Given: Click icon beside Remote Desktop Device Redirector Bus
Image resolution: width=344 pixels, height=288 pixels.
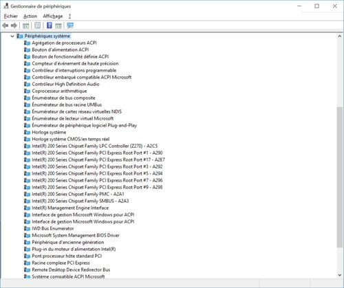Looking at the screenshot, I should [x=28, y=270].
